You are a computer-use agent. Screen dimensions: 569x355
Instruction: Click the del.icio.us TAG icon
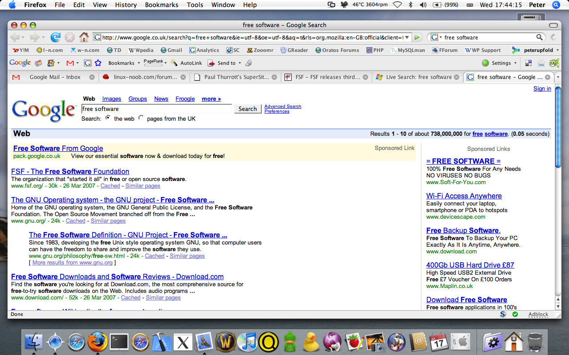tap(541, 63)
